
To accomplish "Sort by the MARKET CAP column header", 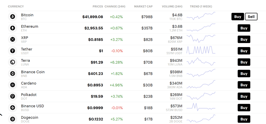I will 143,7.
